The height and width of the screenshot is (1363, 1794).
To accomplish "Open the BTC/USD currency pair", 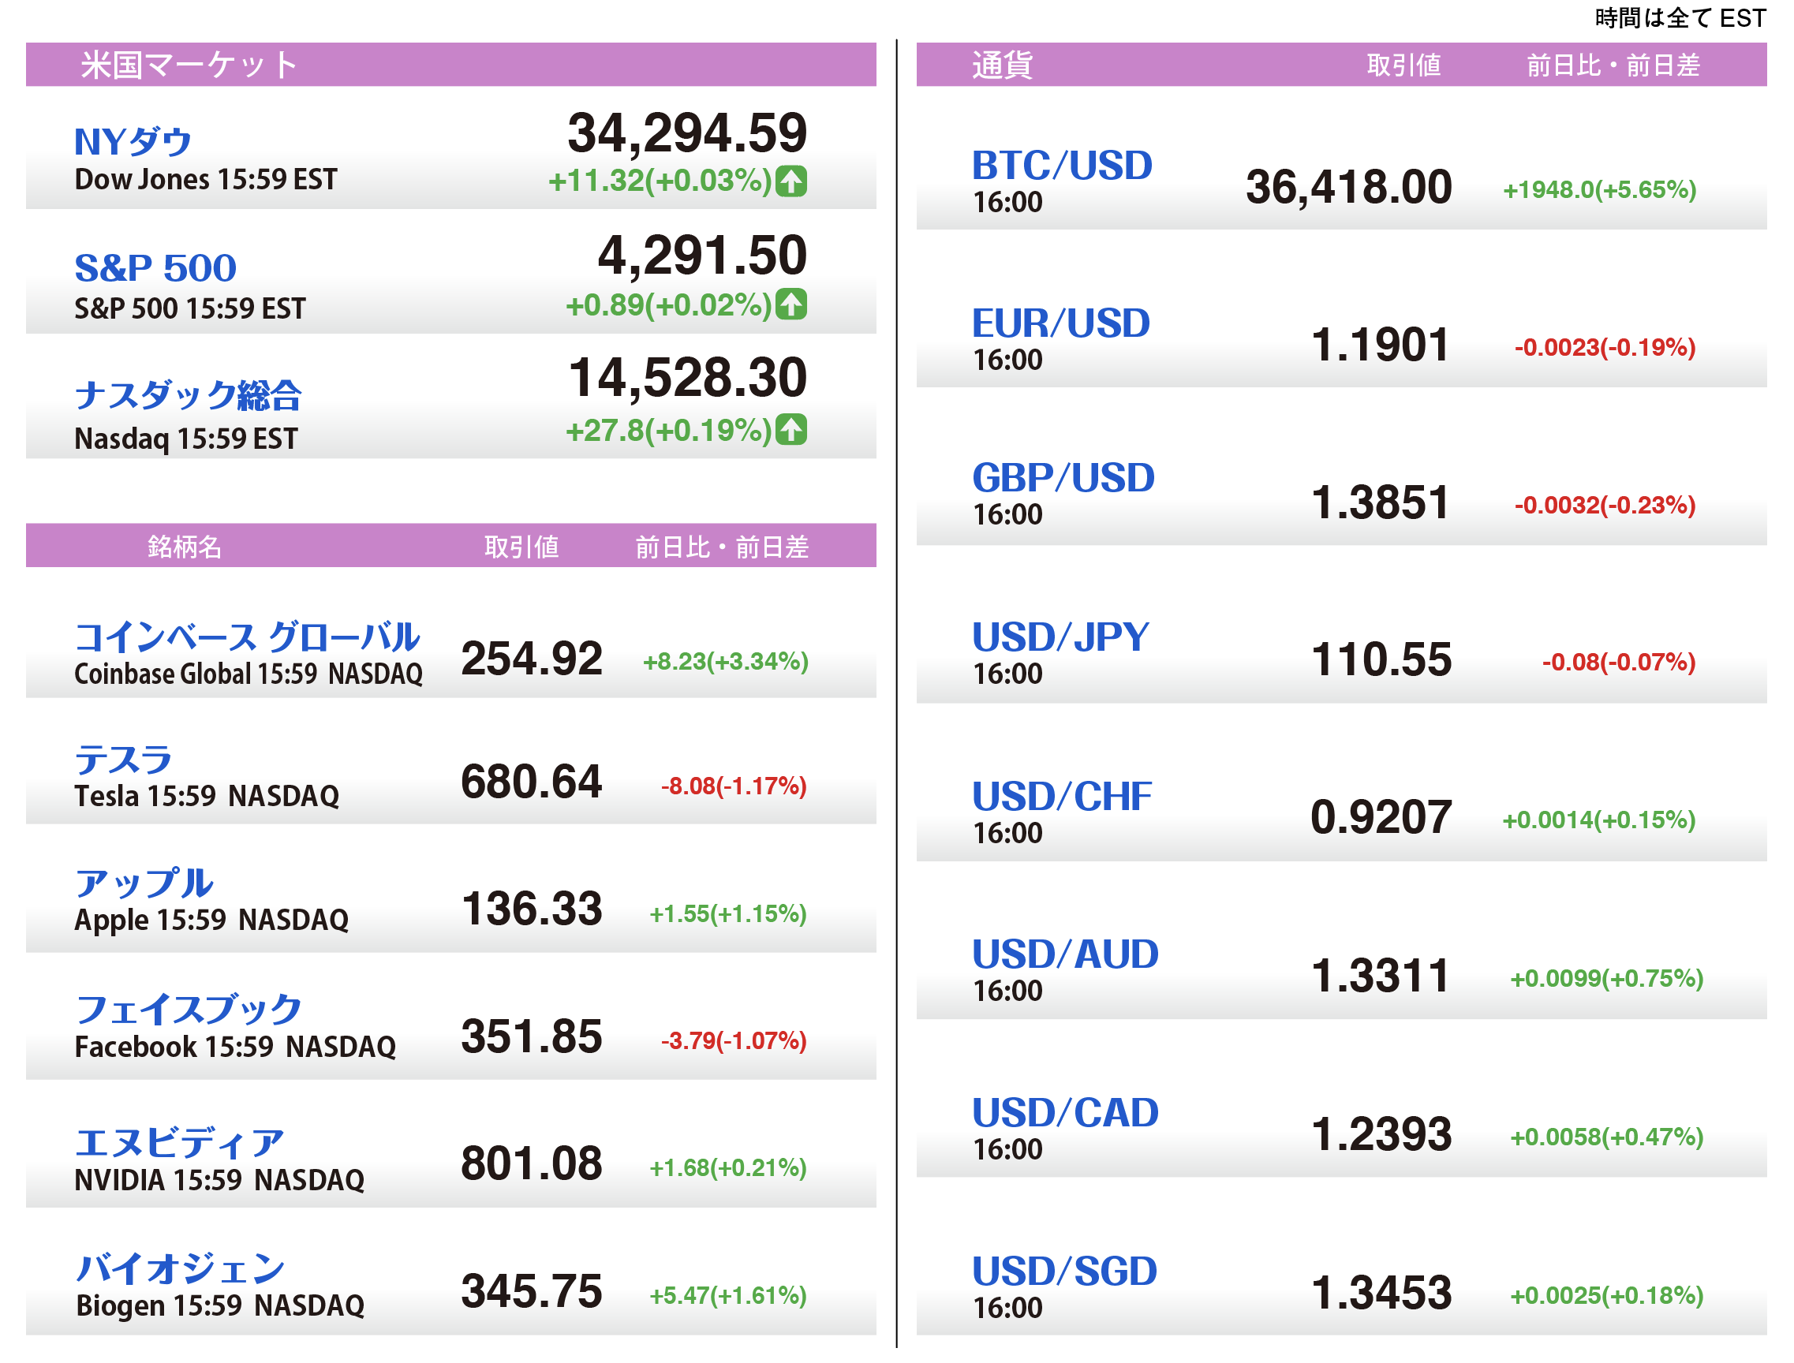I will [1062, 166].
